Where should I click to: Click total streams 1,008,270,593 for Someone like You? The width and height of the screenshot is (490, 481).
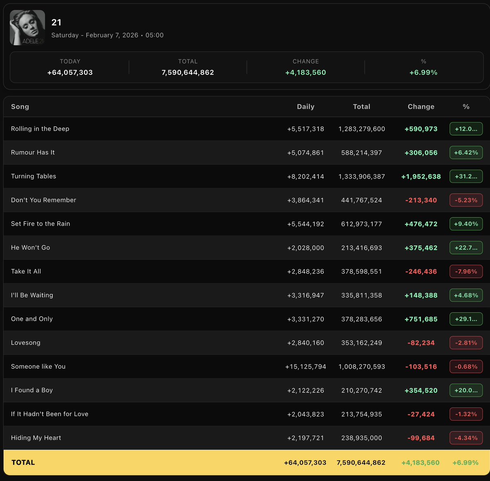(x=362, y=367)
